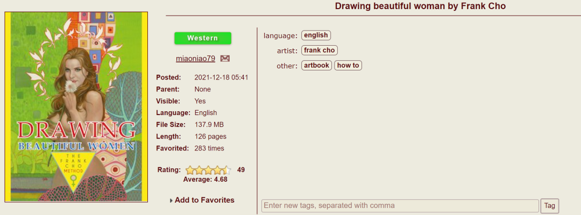This screenshot has width=581, height=215.
Task: Click the Tag submit button
Action: (x=549, y=206)
